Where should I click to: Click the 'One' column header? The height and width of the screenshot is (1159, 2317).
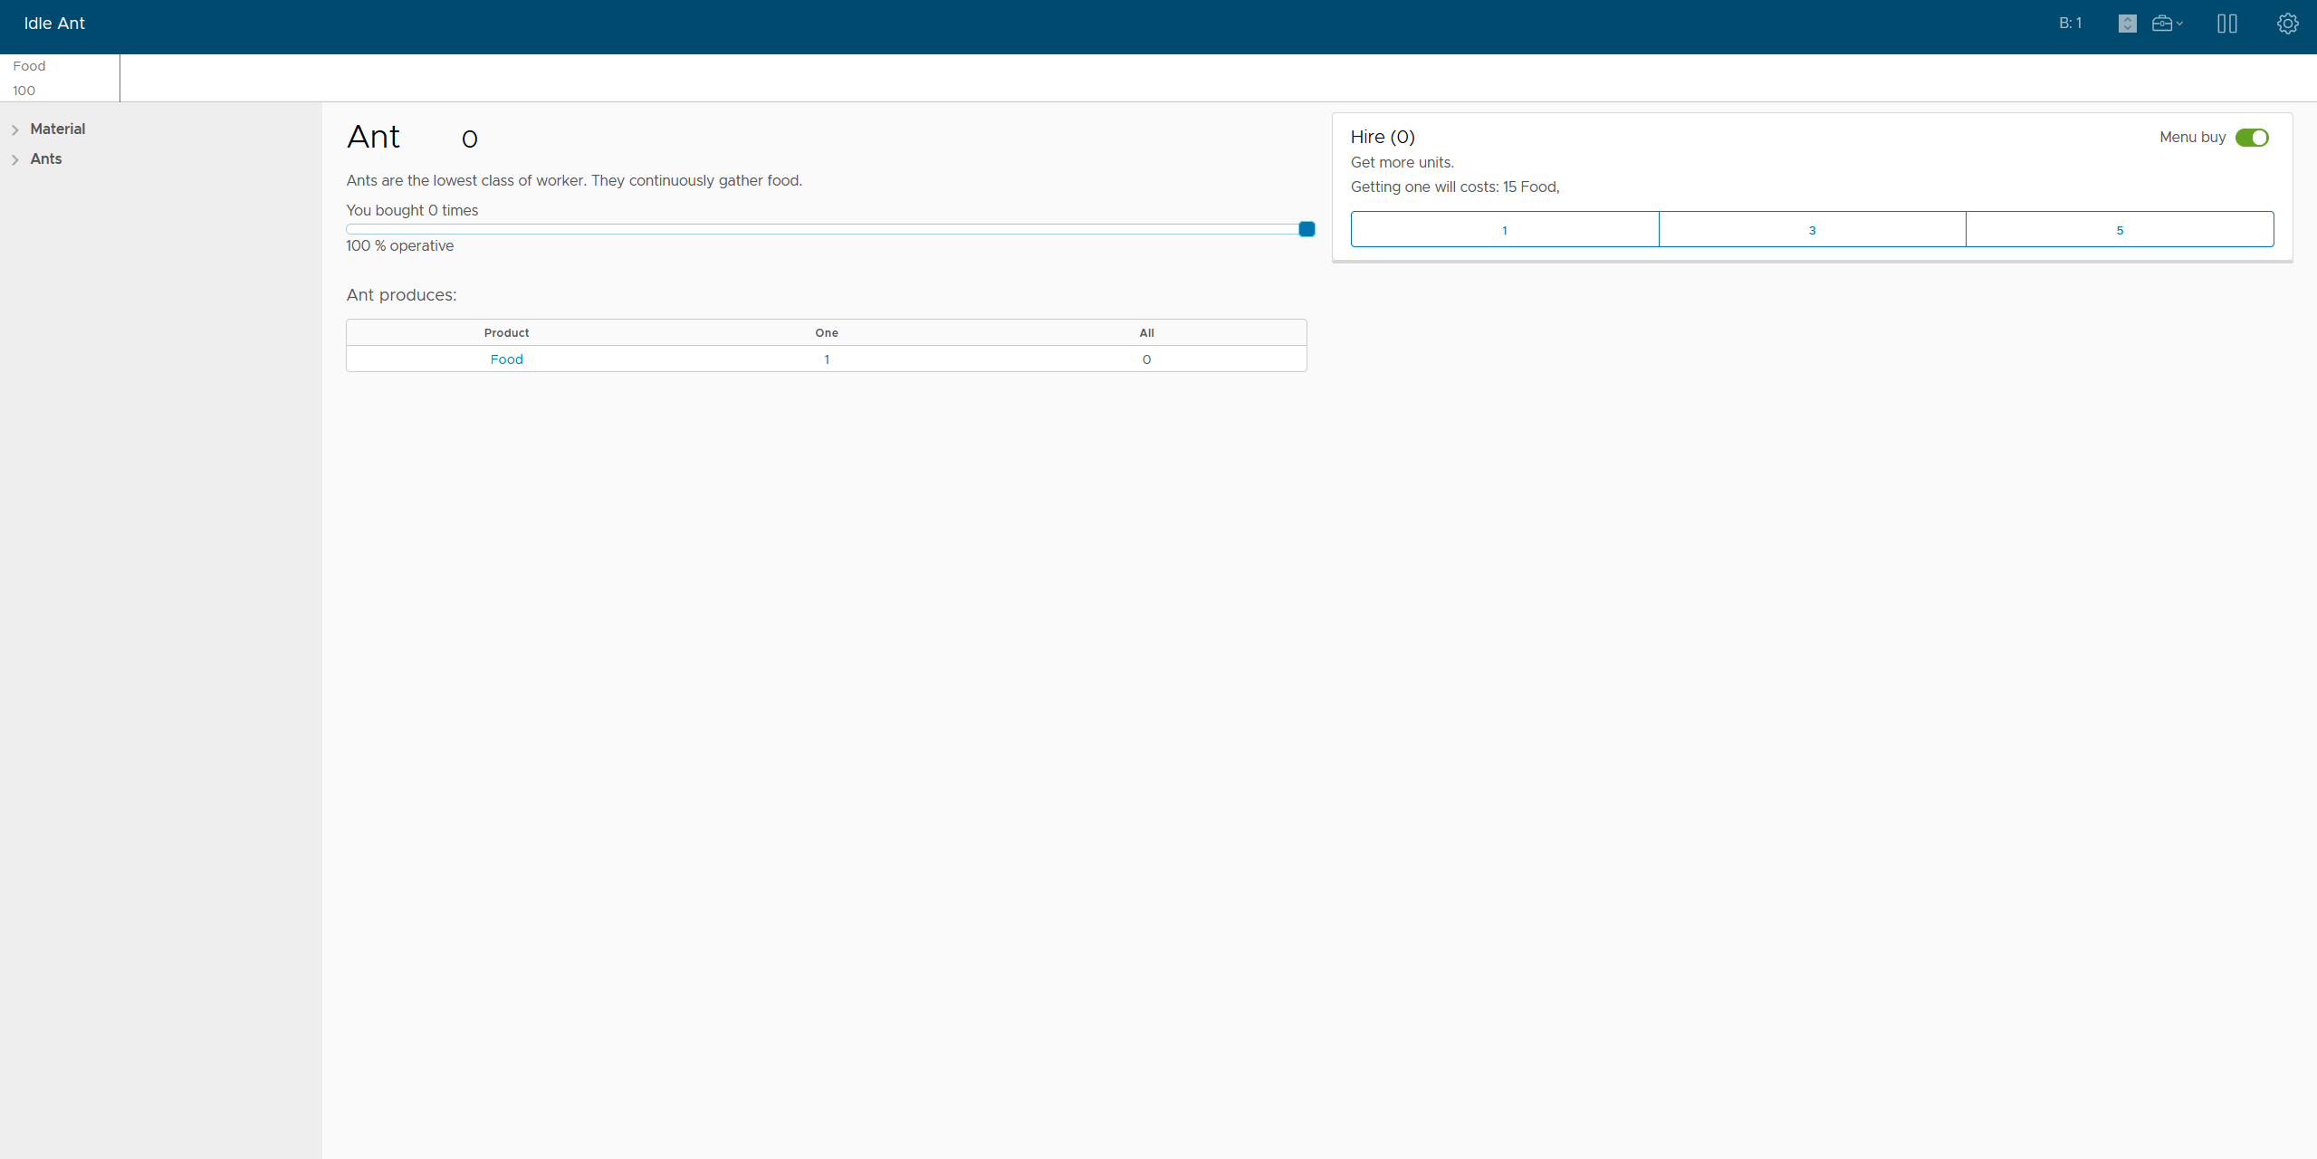tap(827, 332)
